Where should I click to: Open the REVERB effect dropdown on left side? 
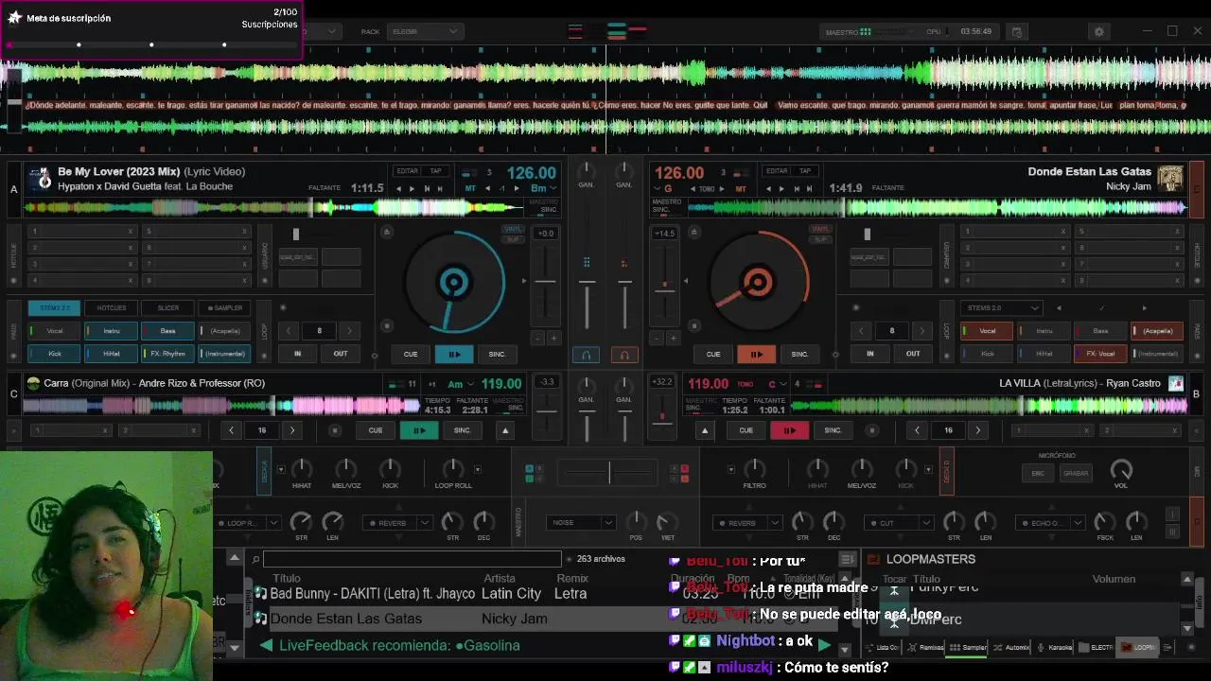[x=398, y=523]
